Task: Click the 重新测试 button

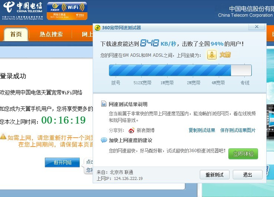Action: tap(214, 175)
